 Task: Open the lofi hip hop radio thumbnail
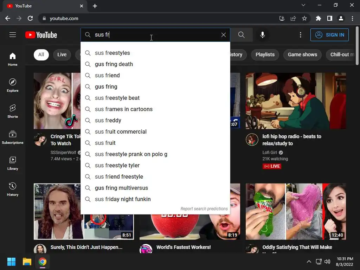tap(296, 101)
